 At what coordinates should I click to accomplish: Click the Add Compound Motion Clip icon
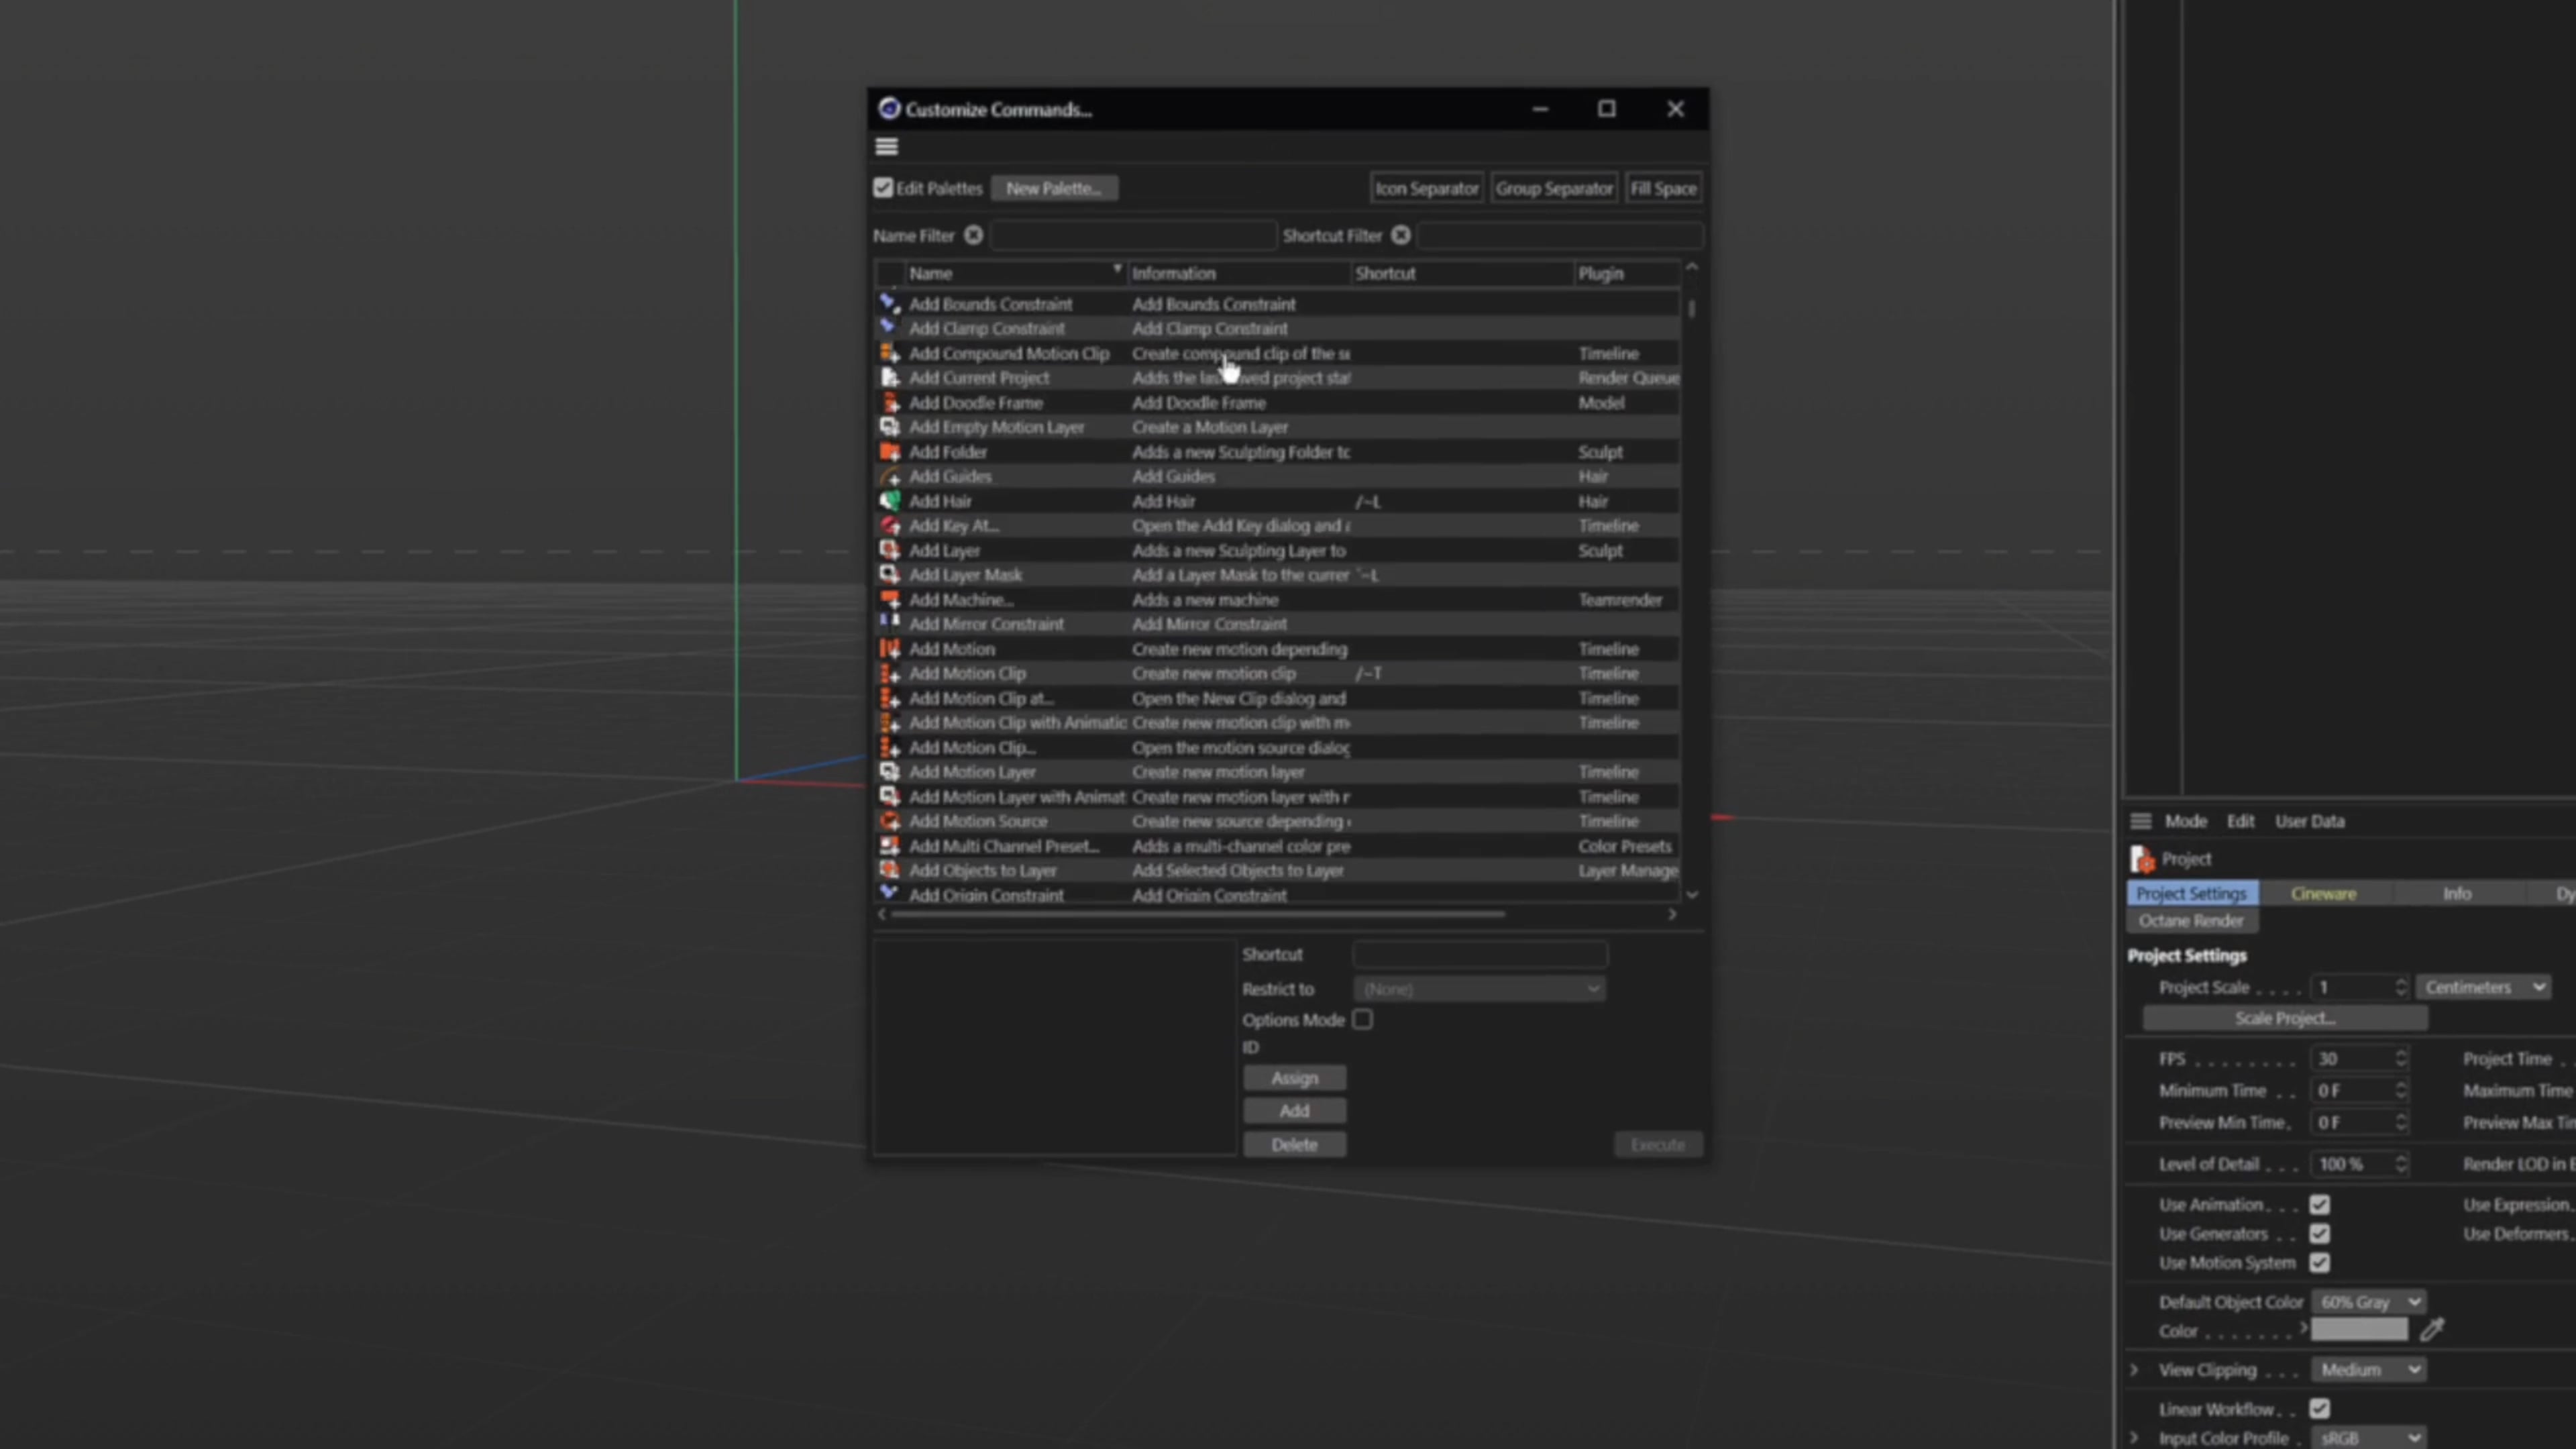[889, 353]
